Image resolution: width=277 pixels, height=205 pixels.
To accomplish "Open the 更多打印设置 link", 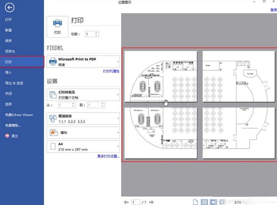I will coord(108,156).
